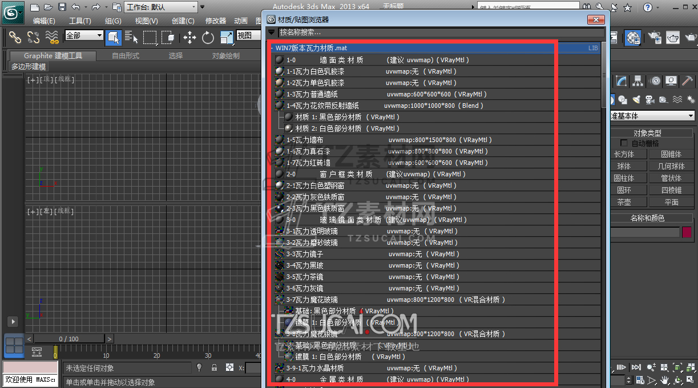Viewport: 698px width, 388px height.
Task: Toggle selection lock padlock icon in status bar
Action: (x=214, y=368)
